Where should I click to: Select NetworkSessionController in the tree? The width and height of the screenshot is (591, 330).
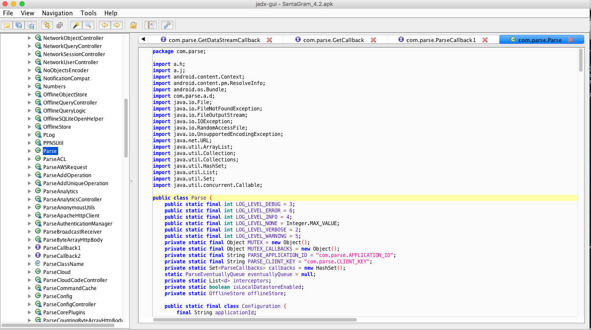click(x=74, y=54)
